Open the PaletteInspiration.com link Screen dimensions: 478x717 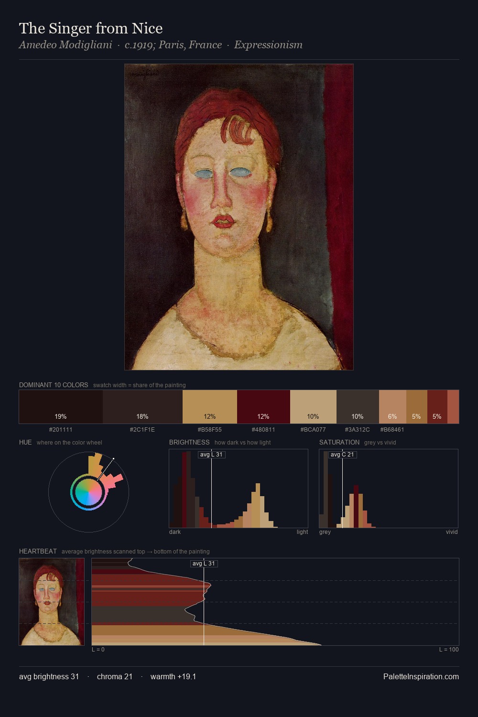421,676
